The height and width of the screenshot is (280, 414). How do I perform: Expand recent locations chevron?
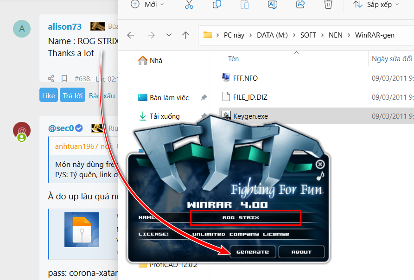(x=169, y=35)
